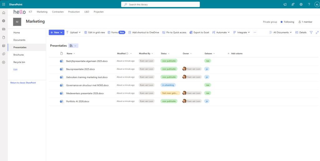The height and width of the screenshot is (161, 320).
Task: Click the megaphone announcements icon
Action: pos(285,4)
